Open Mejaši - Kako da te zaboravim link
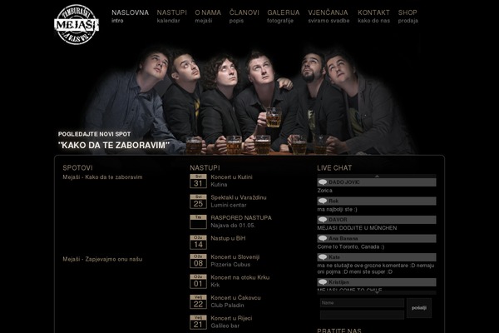The height and width of the screenshot is (333, 499). point(102,177)
